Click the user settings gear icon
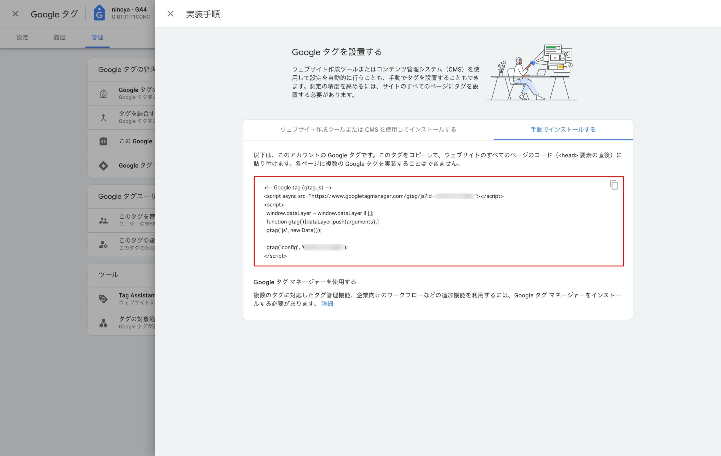Screen dimensions: 721x456 tap(103, 244)
